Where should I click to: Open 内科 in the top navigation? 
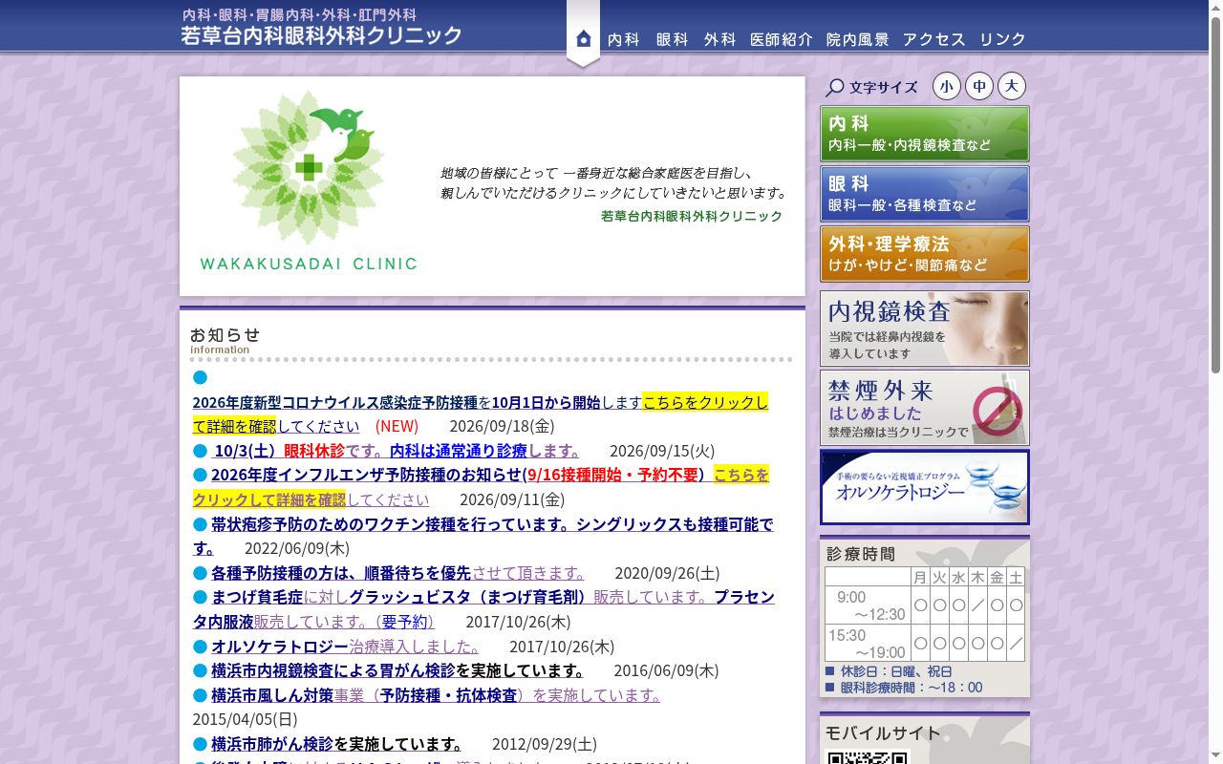tap(624, 39)
